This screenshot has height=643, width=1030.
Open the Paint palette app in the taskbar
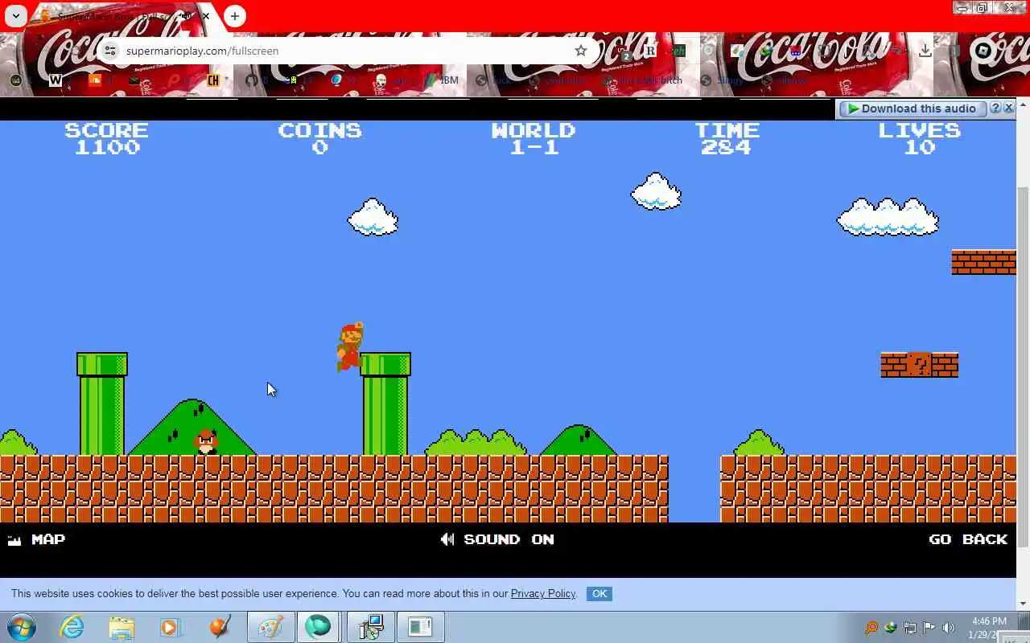tap(270, 627)
